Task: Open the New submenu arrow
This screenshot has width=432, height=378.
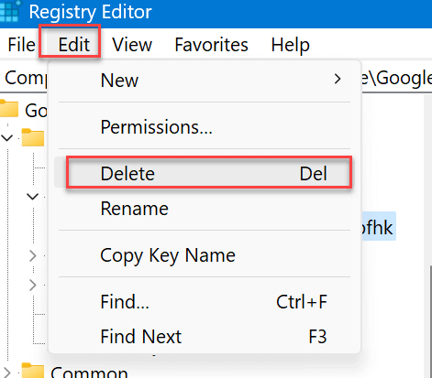Action: [338, 79]
